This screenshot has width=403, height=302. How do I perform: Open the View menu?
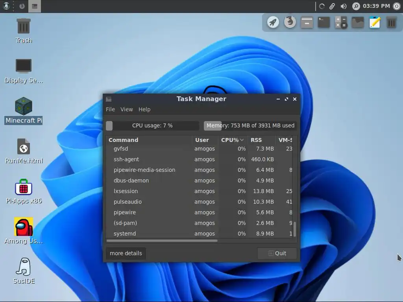point(127,109)
